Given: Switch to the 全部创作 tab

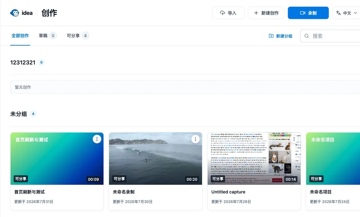Looking at the screenshot, I should tap(20, 36).
